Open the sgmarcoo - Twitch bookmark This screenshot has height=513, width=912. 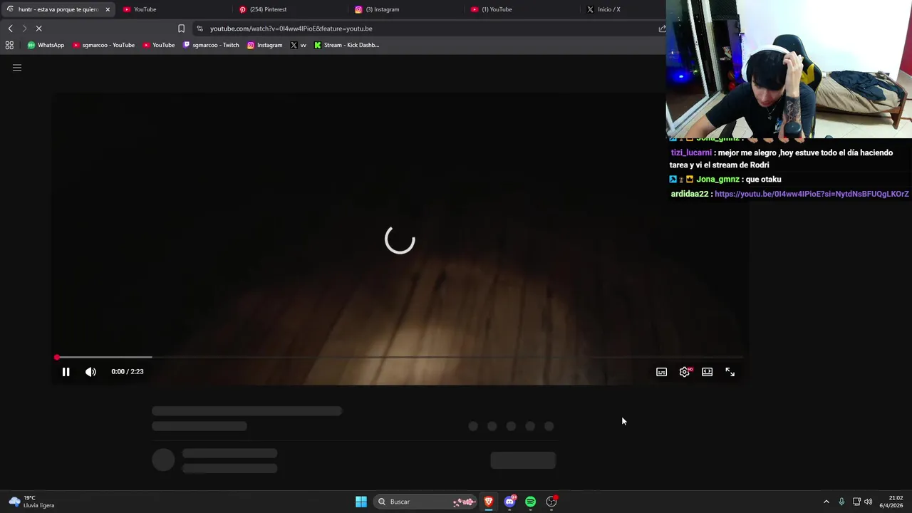211,45
